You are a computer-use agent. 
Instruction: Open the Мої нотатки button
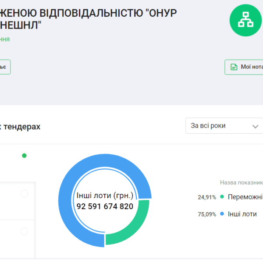[x=244, y=67]
